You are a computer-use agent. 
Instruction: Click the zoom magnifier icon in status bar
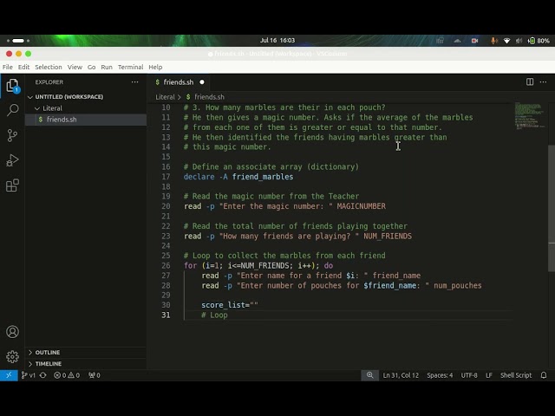(370, 375)
